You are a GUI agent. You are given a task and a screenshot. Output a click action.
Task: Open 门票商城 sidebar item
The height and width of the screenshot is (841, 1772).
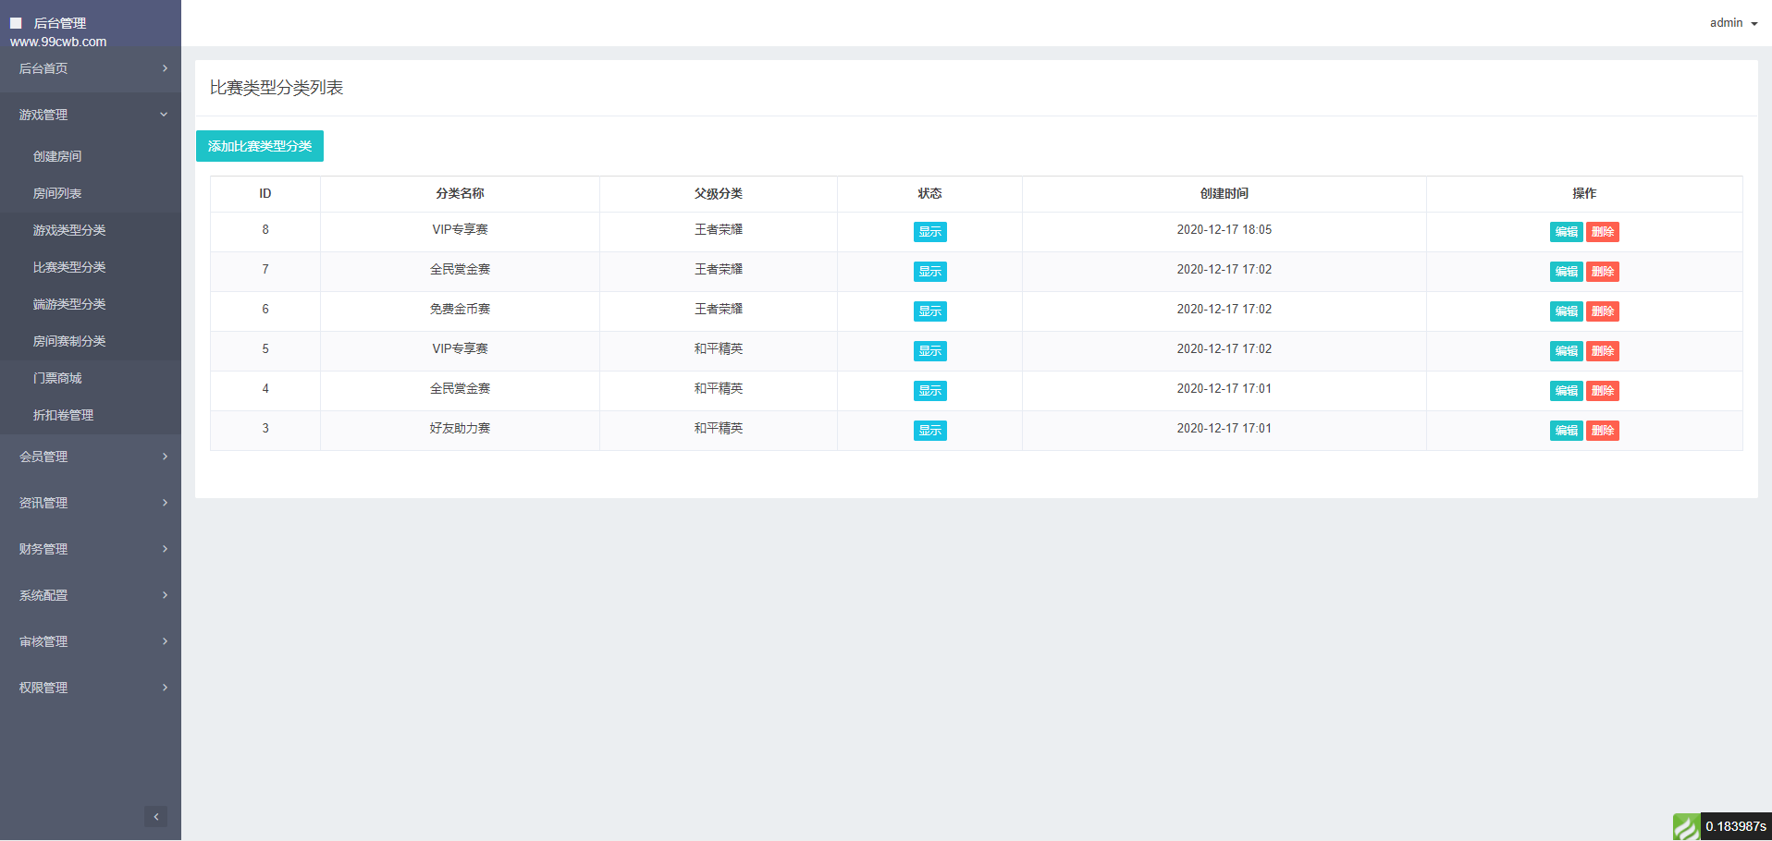pyautogui.click(x=91, y=378)
